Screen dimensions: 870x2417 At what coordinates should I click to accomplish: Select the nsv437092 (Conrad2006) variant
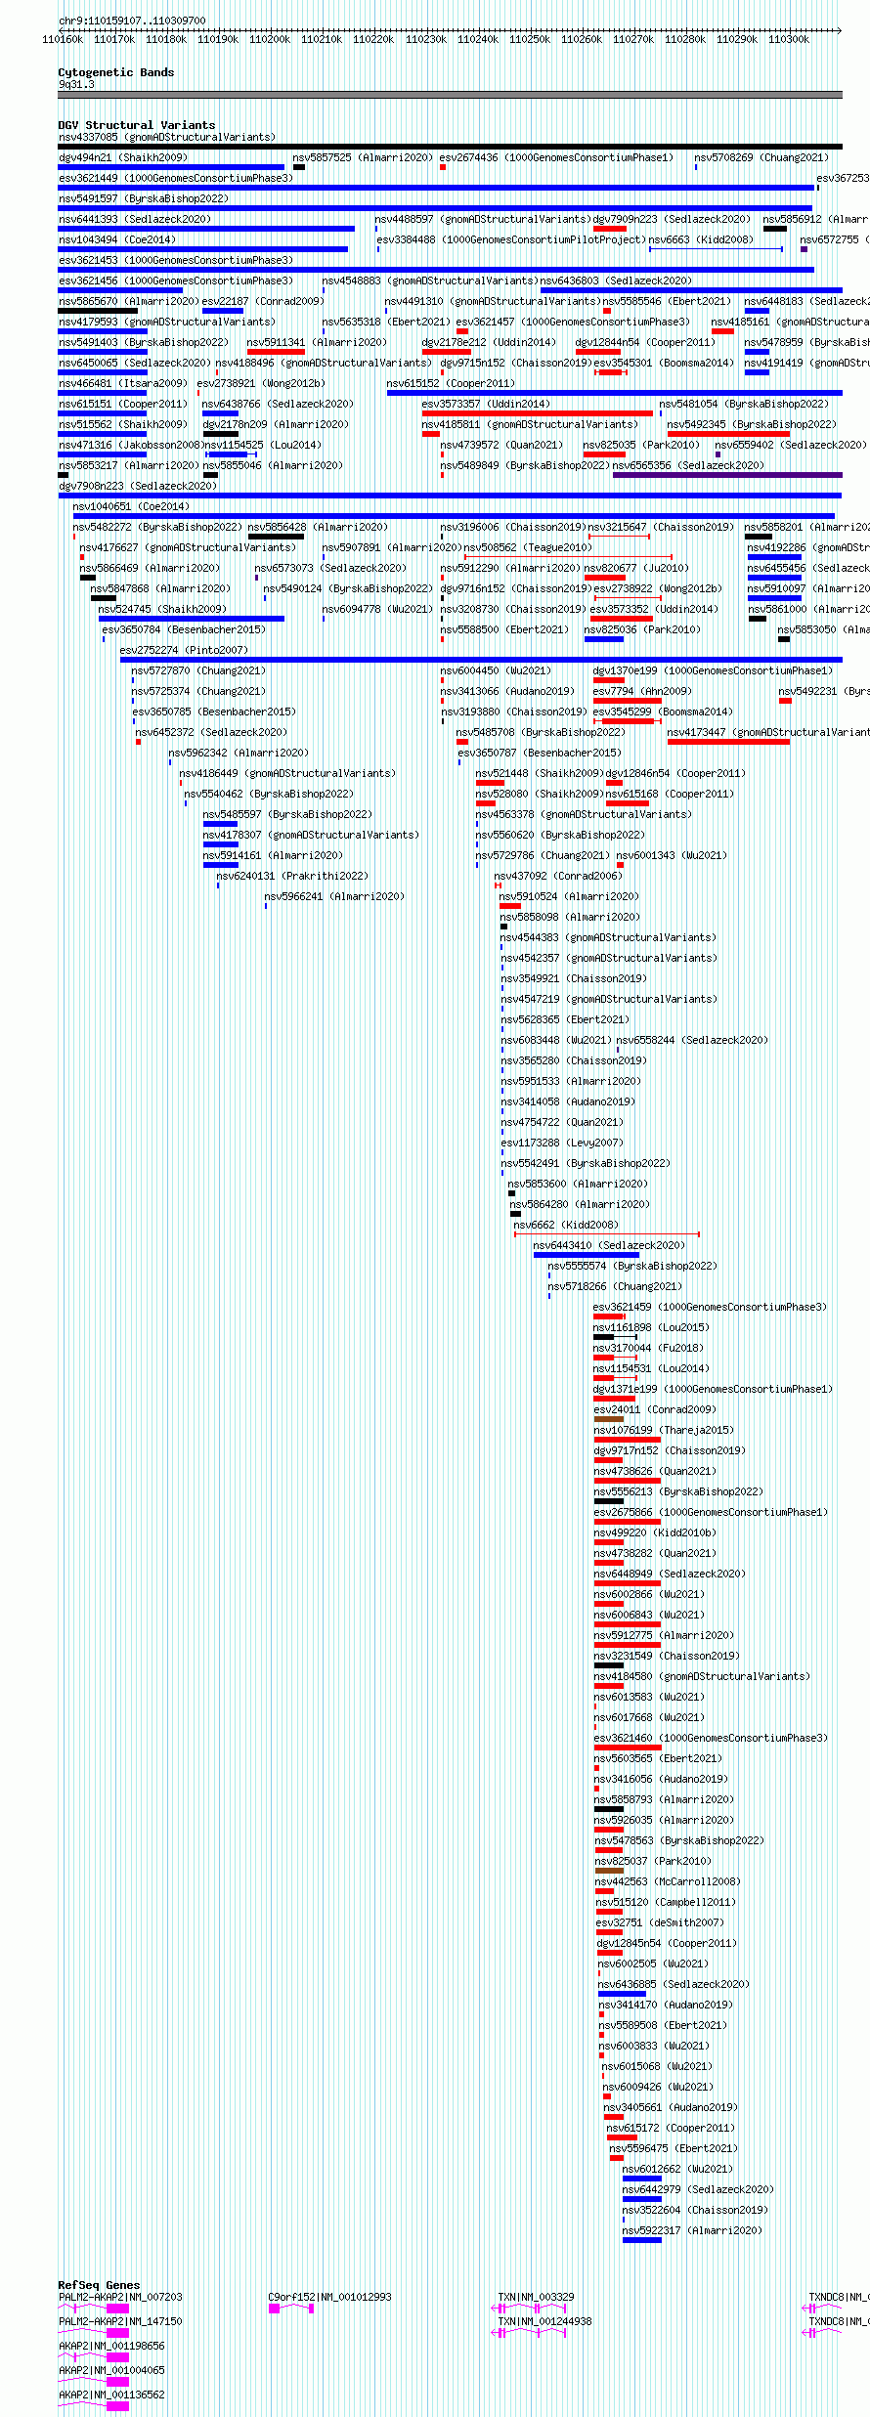click(557, 876)
